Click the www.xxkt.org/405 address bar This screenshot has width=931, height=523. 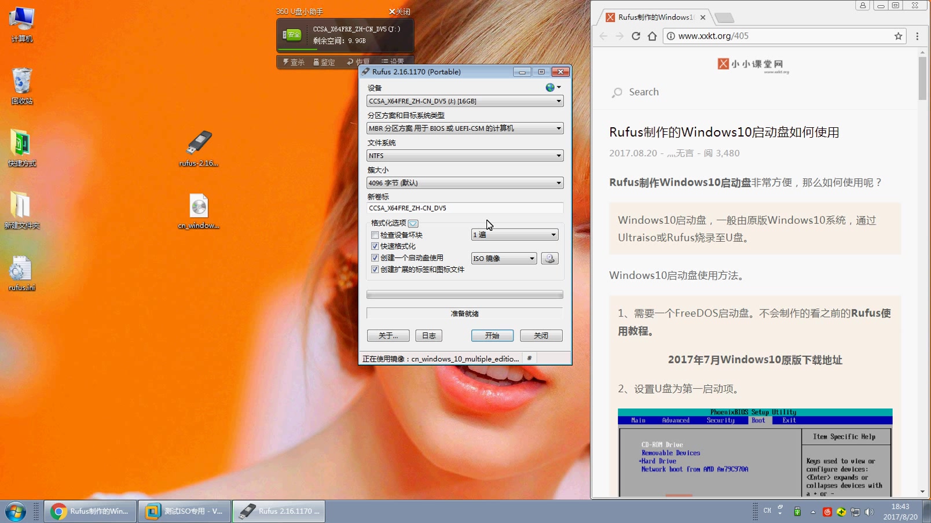point(785,36)
